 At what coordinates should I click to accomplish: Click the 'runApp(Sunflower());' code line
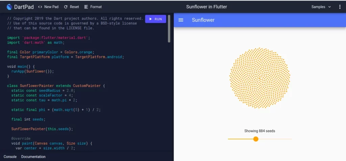[33, 71]
